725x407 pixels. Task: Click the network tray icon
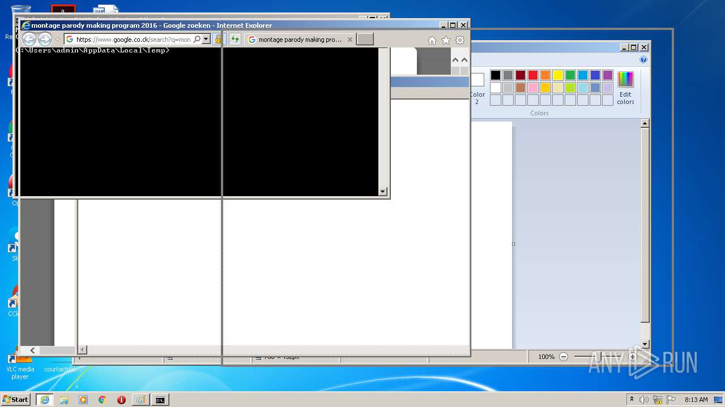(658, 400)
